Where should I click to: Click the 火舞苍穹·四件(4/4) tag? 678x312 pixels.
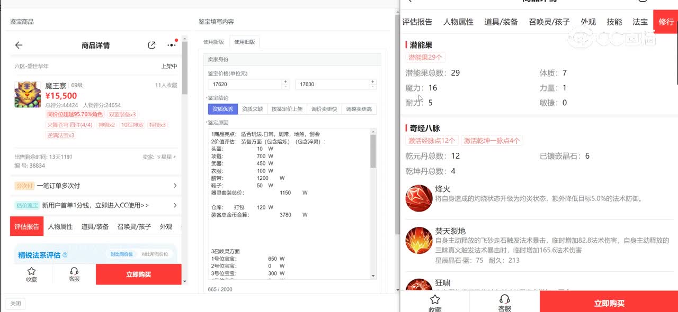(70, 125)
